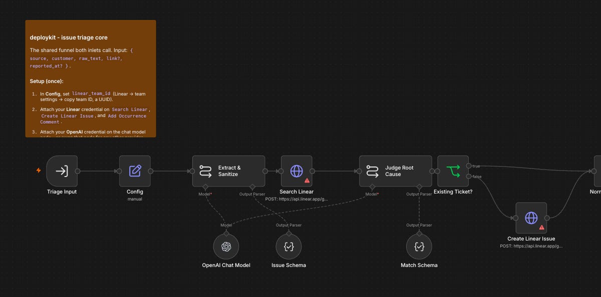Click the partially visible Normalize node at right edge
601x297 pixels.
pos(597,171)
